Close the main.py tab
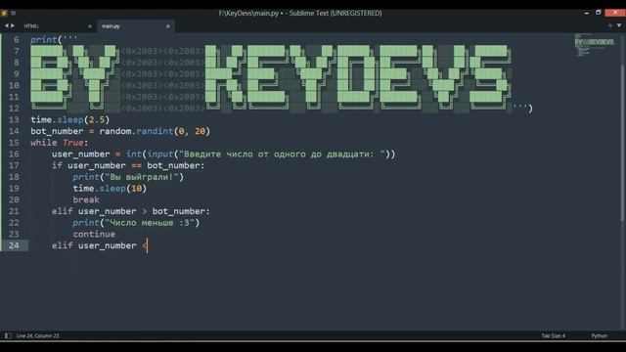This screenshot has width=626, height=352. tap(167, 26)
